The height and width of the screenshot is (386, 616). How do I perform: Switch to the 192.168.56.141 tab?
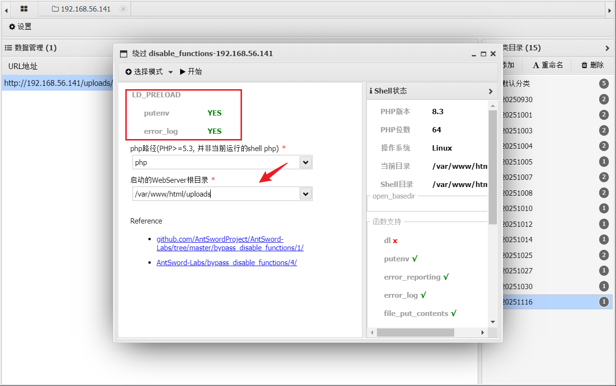[82, 9]
